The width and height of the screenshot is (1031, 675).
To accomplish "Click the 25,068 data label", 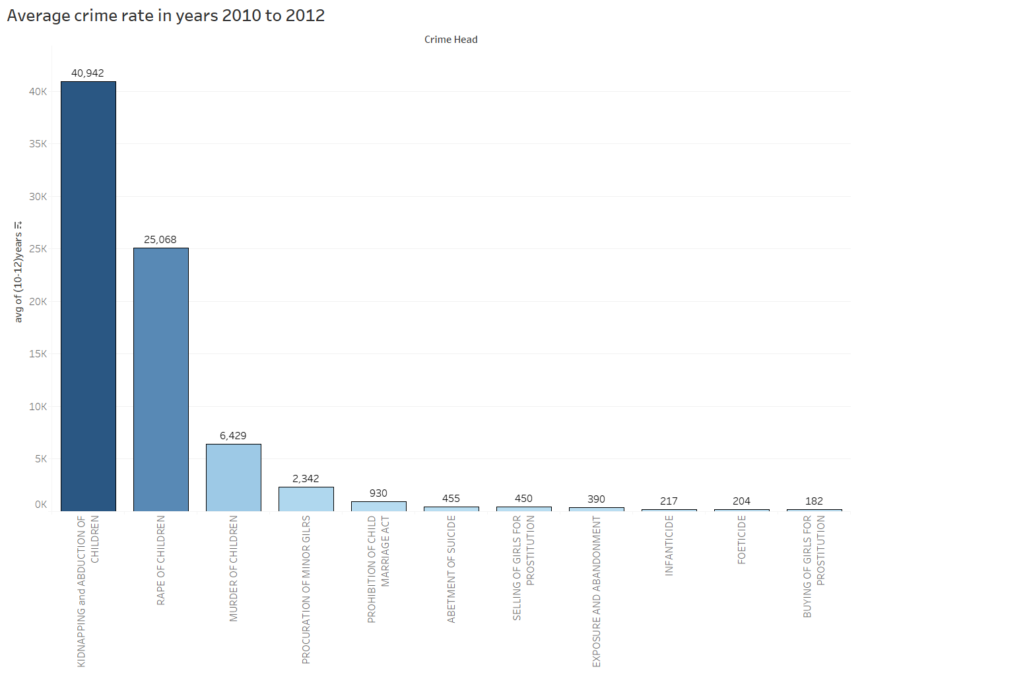I will [x=160, y=240].
